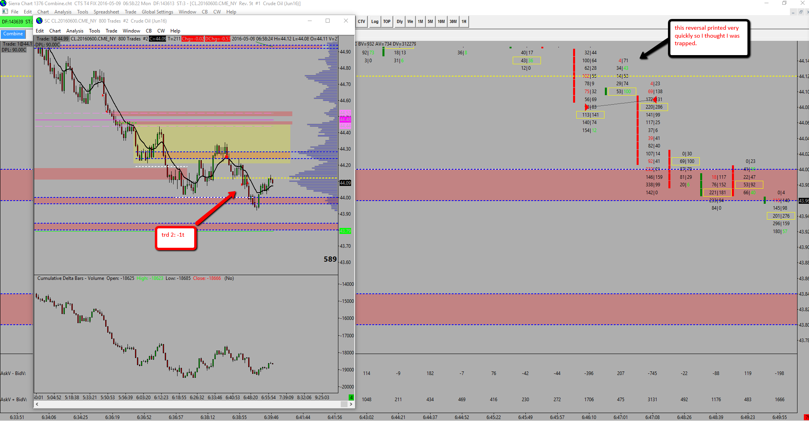This screenshot has height=421, width=809.
Task: Click the -745 delta value
Action: pyautogui.click(x=652, y=373)
